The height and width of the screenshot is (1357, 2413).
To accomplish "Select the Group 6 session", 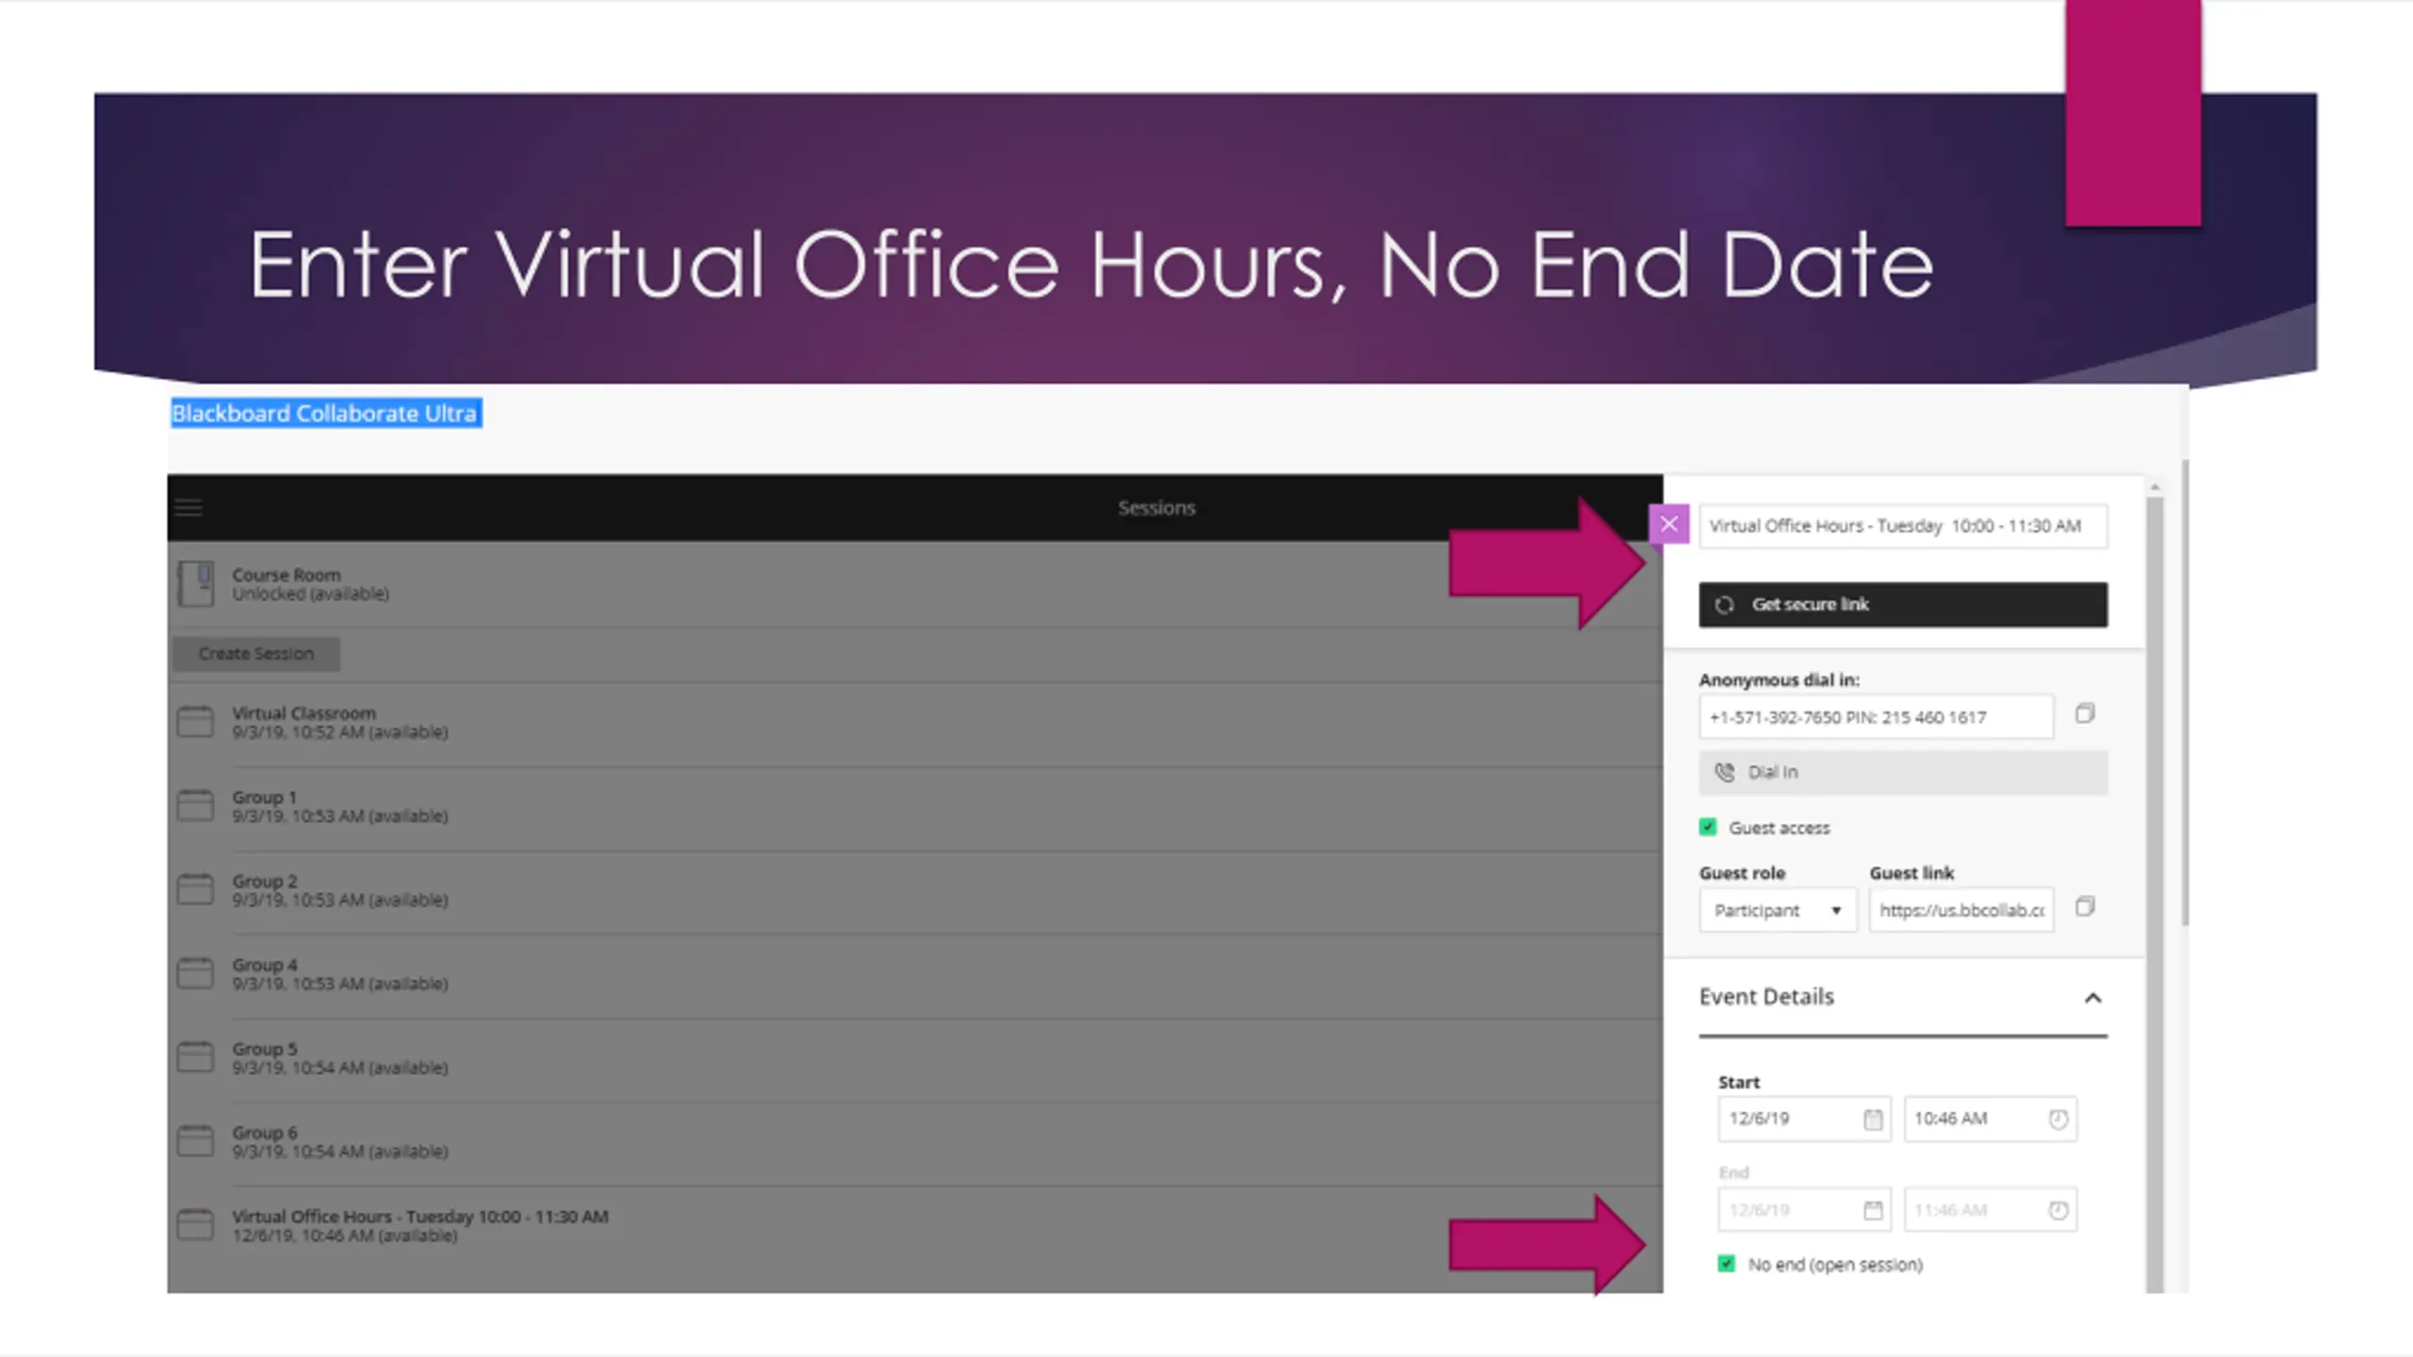I will tap(914, 1143).
